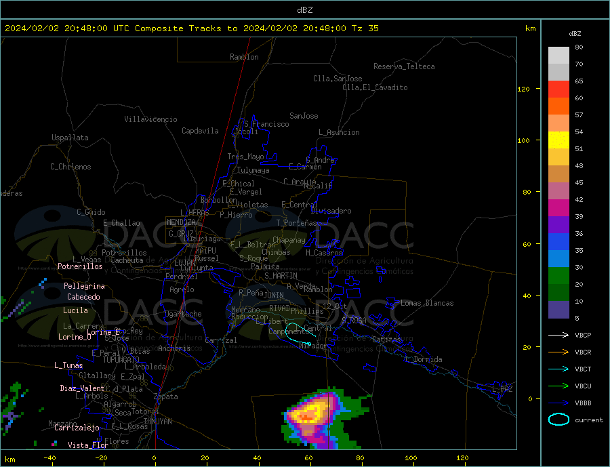Click the Divisadero label
Viewport: 610px width, 467px height.
click(x=331, y=211)
